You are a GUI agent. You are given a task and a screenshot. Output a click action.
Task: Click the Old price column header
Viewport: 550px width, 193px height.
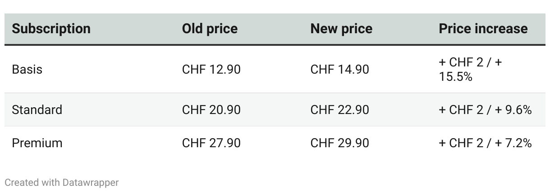210,29
